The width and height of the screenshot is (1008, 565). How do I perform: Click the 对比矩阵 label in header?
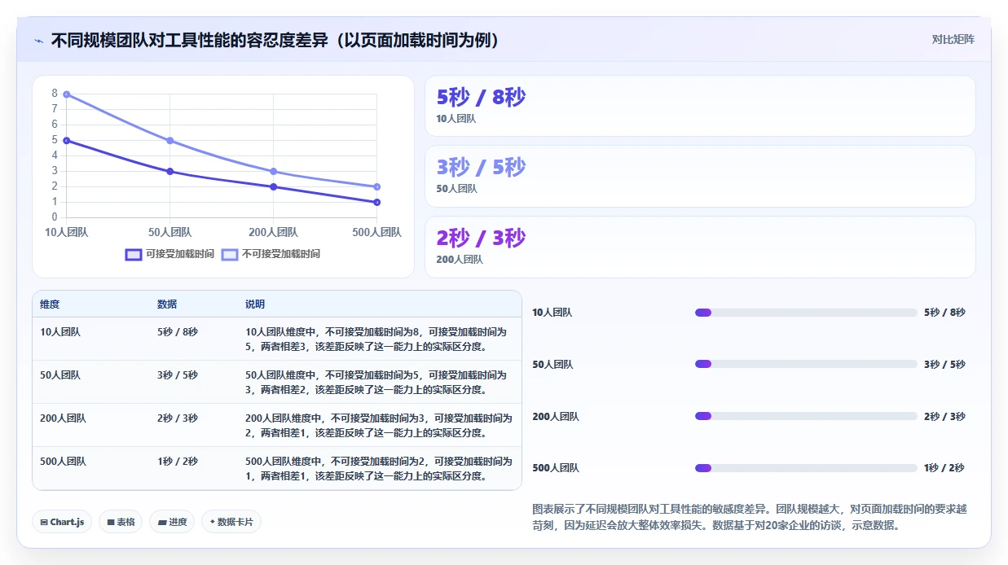953,39
